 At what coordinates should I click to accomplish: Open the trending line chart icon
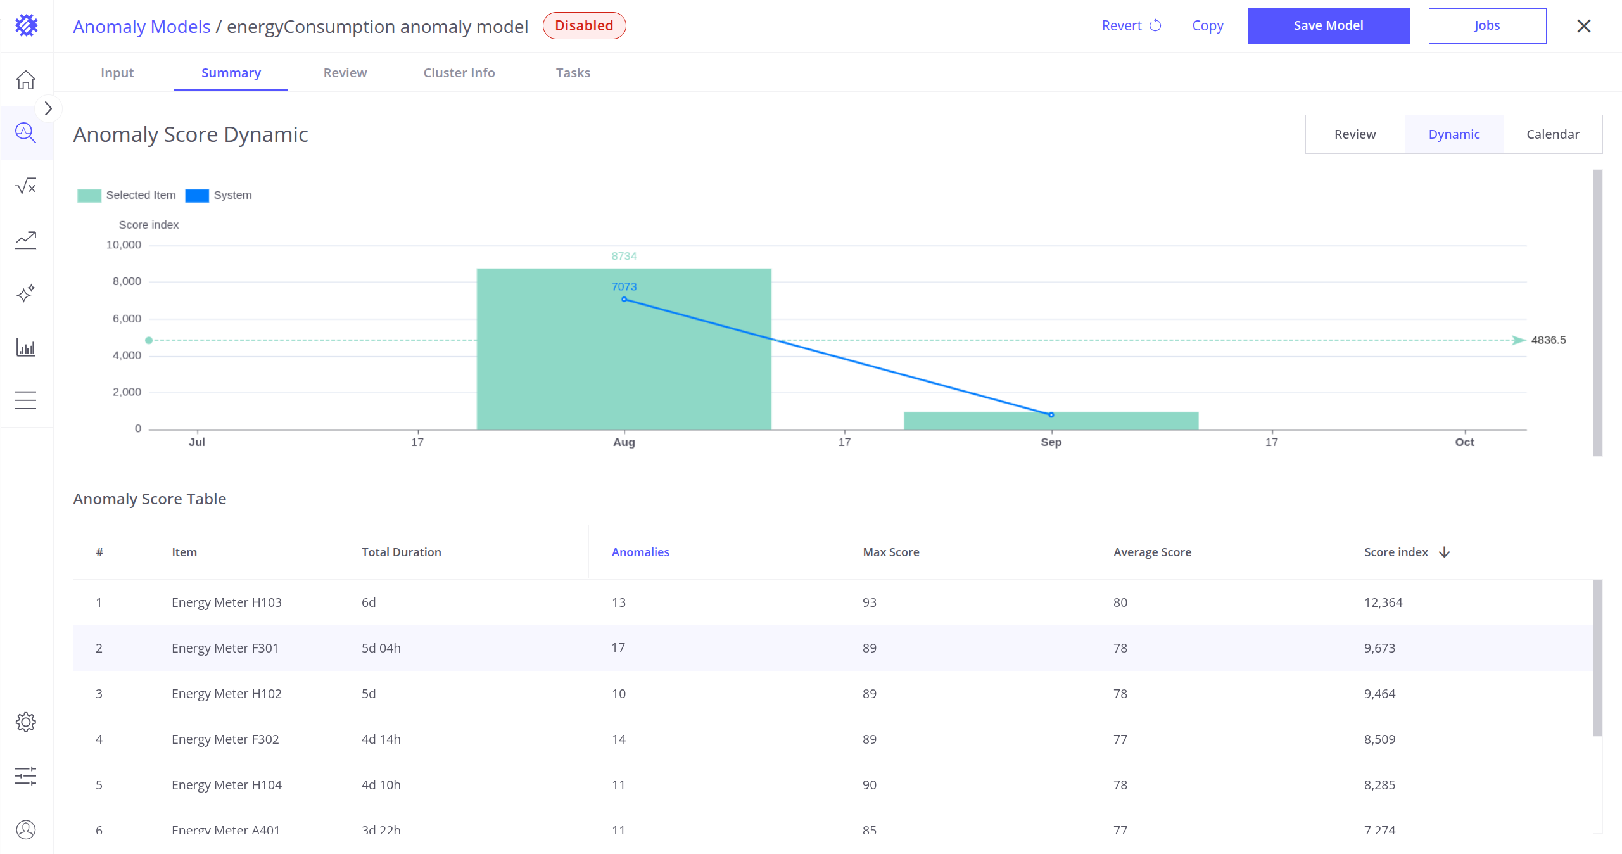coord(26,239)
